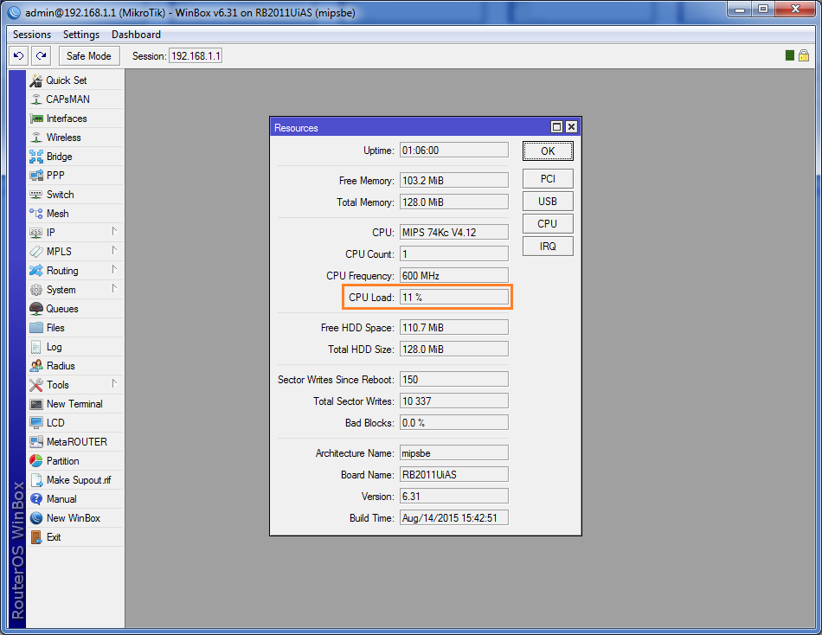Expand the IP submenu arrow
Image resolution: width=822 pixels, height=635 pixels.
[114, 231]
